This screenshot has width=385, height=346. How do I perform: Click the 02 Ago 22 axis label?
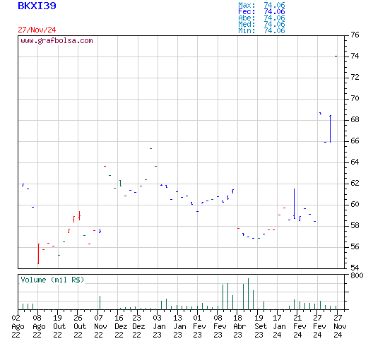pyautogui.click(x=18, y=326)
